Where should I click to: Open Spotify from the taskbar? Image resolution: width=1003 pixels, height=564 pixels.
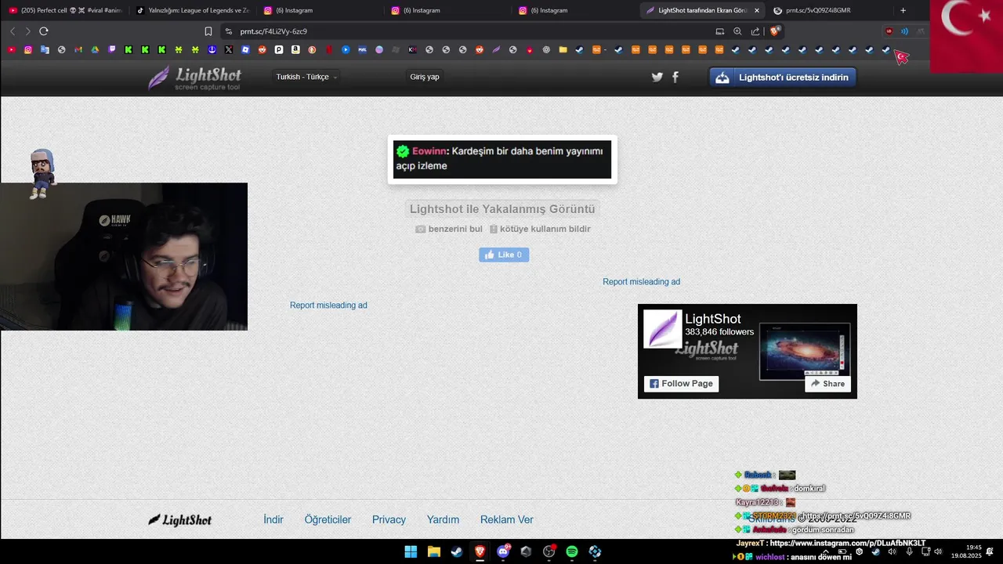[x=572, y=551]
